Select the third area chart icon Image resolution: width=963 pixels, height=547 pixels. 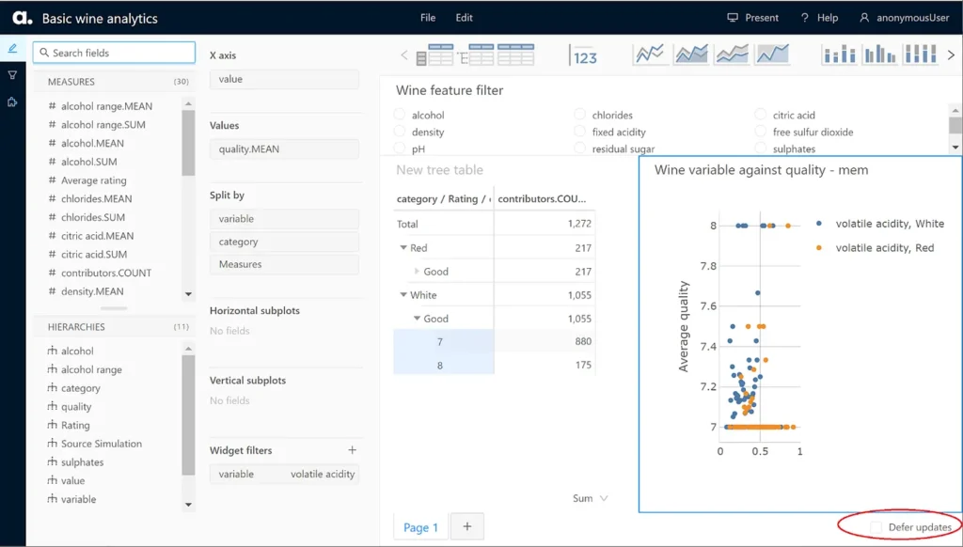(732, 55)
